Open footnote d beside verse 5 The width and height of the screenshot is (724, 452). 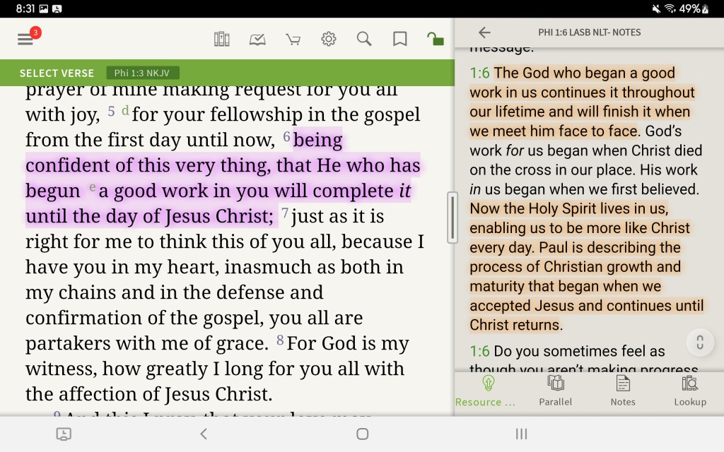[125, 110]
